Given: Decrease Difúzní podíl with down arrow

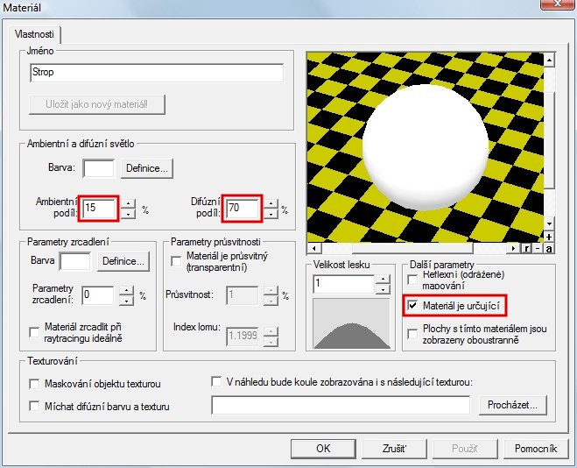Looking at the screenshot, I should (271, 214).
